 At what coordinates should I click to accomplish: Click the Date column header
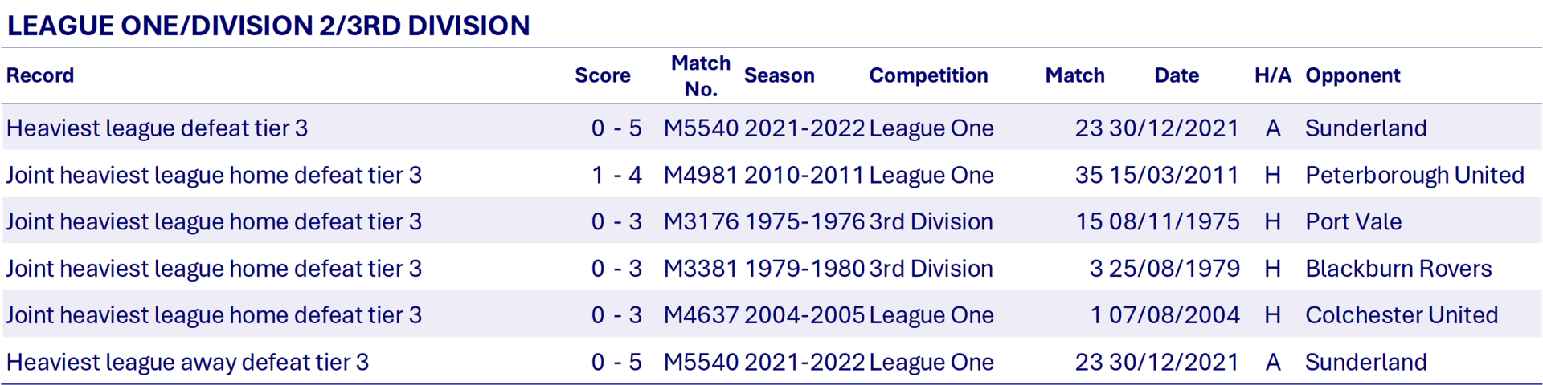(1177, 75)
